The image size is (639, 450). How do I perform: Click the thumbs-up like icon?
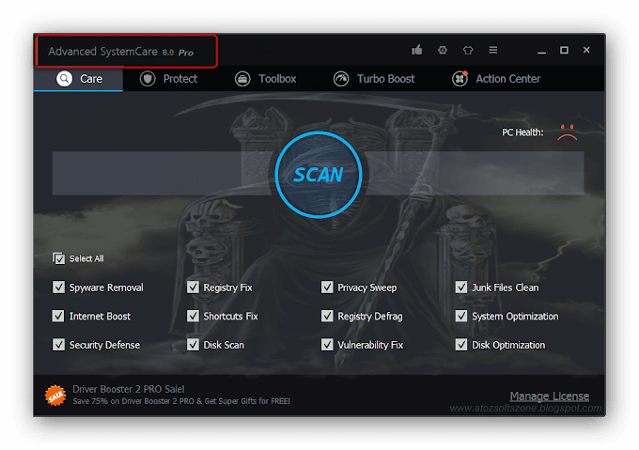coord(416,50)
